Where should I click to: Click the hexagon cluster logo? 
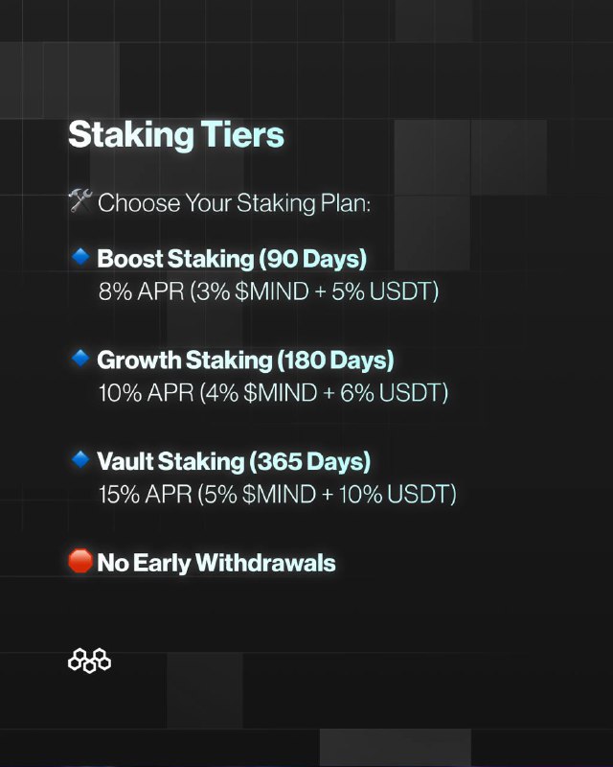(89, 661)
